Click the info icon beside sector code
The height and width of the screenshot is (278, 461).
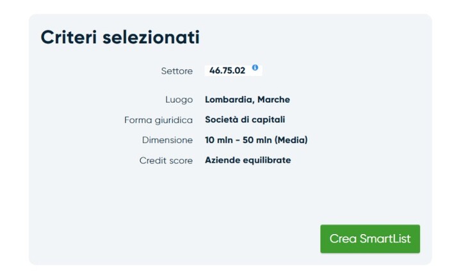point(255,68)
